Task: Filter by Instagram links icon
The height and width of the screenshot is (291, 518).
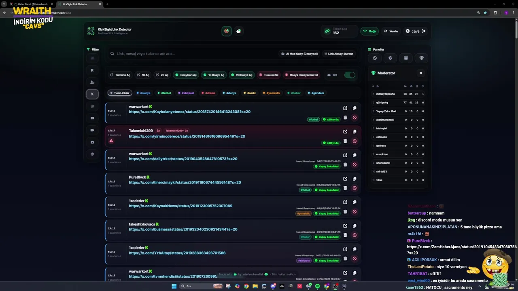Action: 92,106
